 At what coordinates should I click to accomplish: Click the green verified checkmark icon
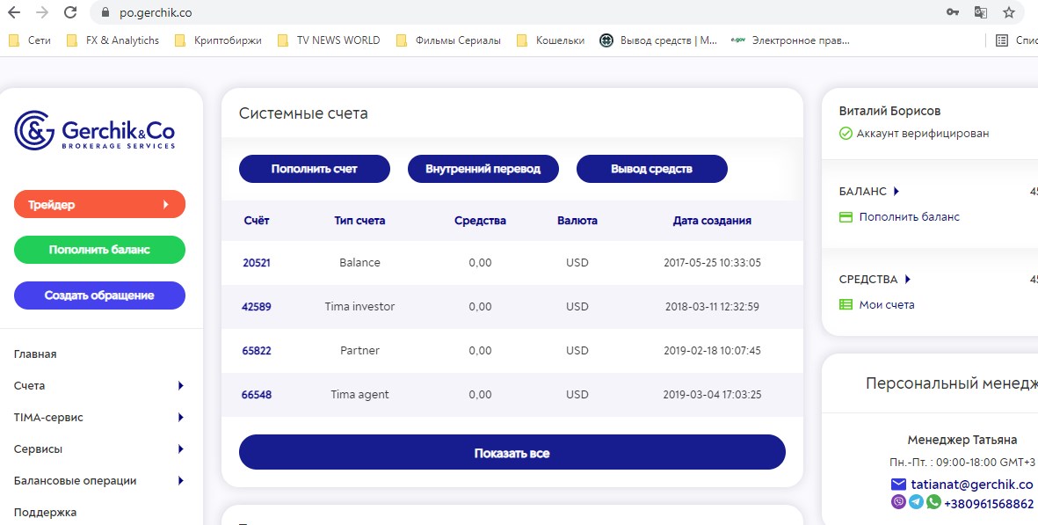(x=846, y=134)
